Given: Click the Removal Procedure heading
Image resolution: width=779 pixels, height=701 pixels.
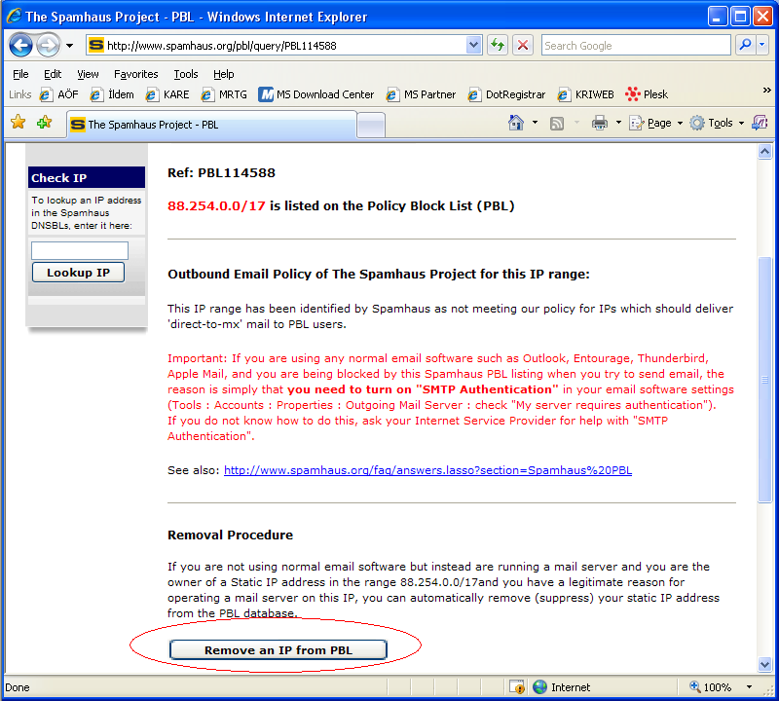Looking at the screenshot, I should (x=230, y=535).
